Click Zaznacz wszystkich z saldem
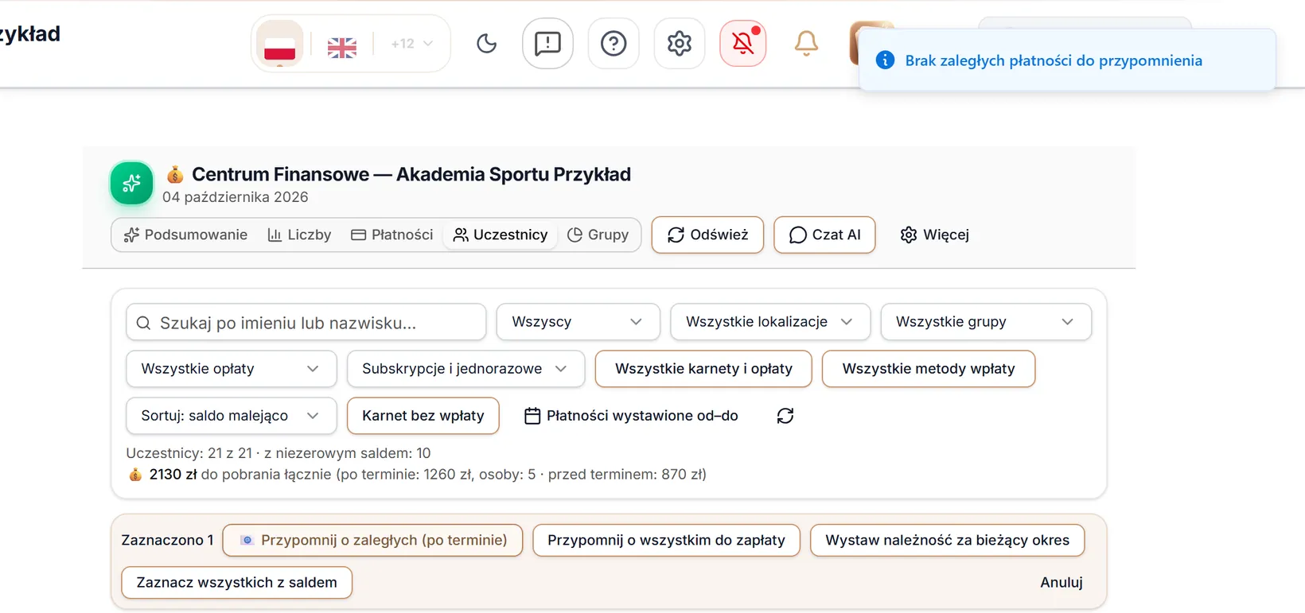 point(236,583)
